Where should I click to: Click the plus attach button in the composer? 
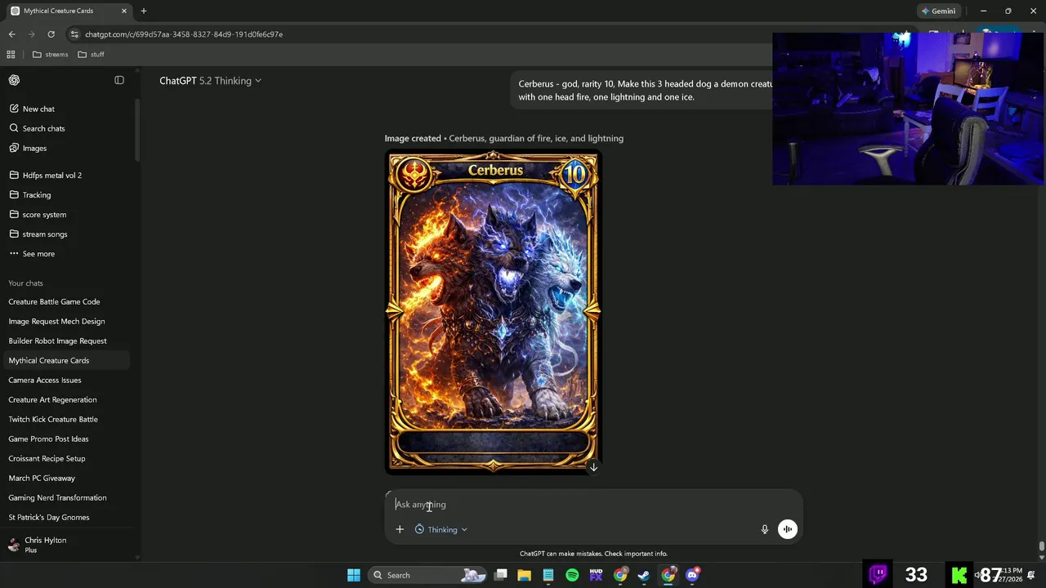(x=400, y=529)
